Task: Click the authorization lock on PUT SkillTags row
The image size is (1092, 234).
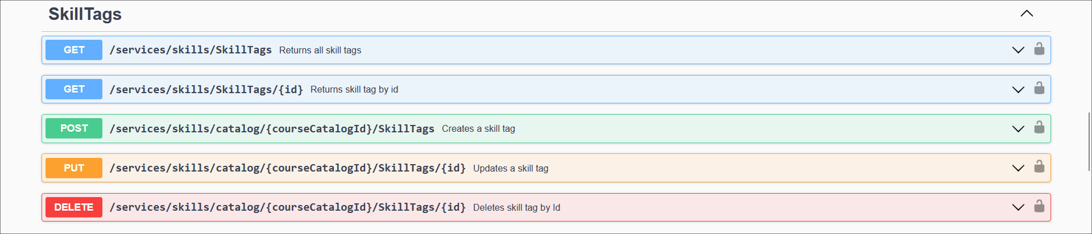Action: [x=1039, y=167]
